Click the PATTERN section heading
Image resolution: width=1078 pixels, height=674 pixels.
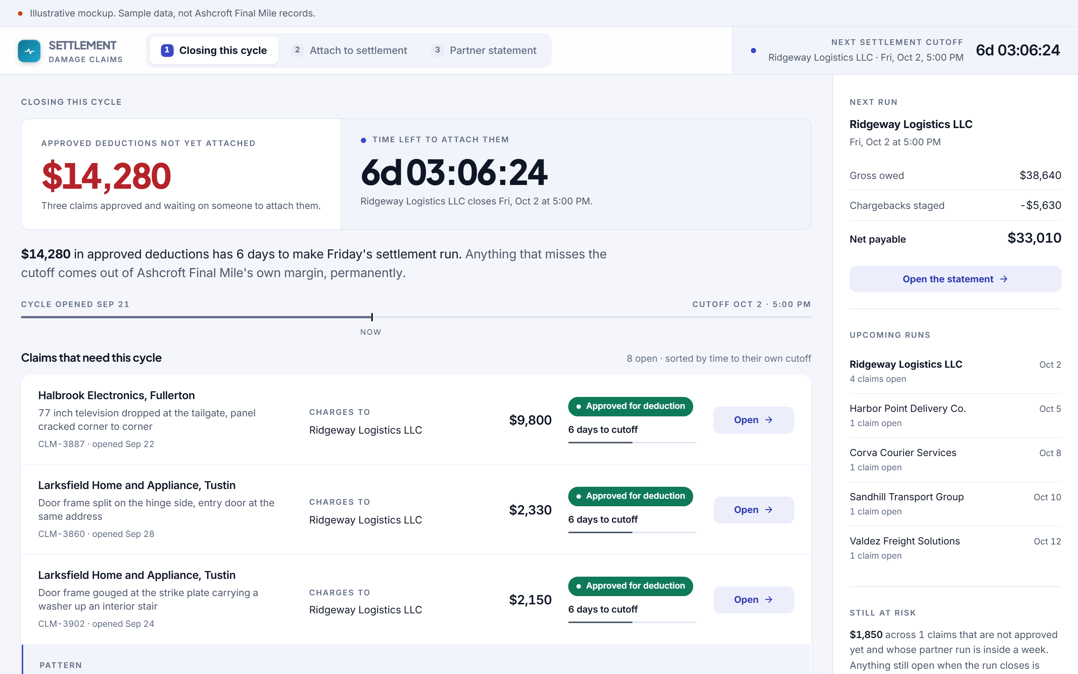point(61,665)
